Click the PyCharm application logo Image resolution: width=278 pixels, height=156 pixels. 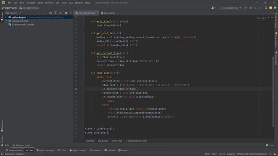(x=3, y=3)
